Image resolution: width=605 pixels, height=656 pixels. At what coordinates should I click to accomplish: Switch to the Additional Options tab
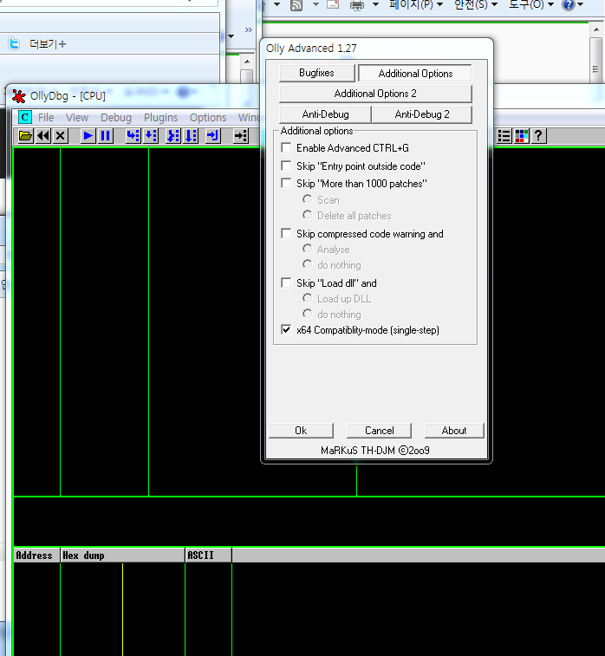(415, 73)
